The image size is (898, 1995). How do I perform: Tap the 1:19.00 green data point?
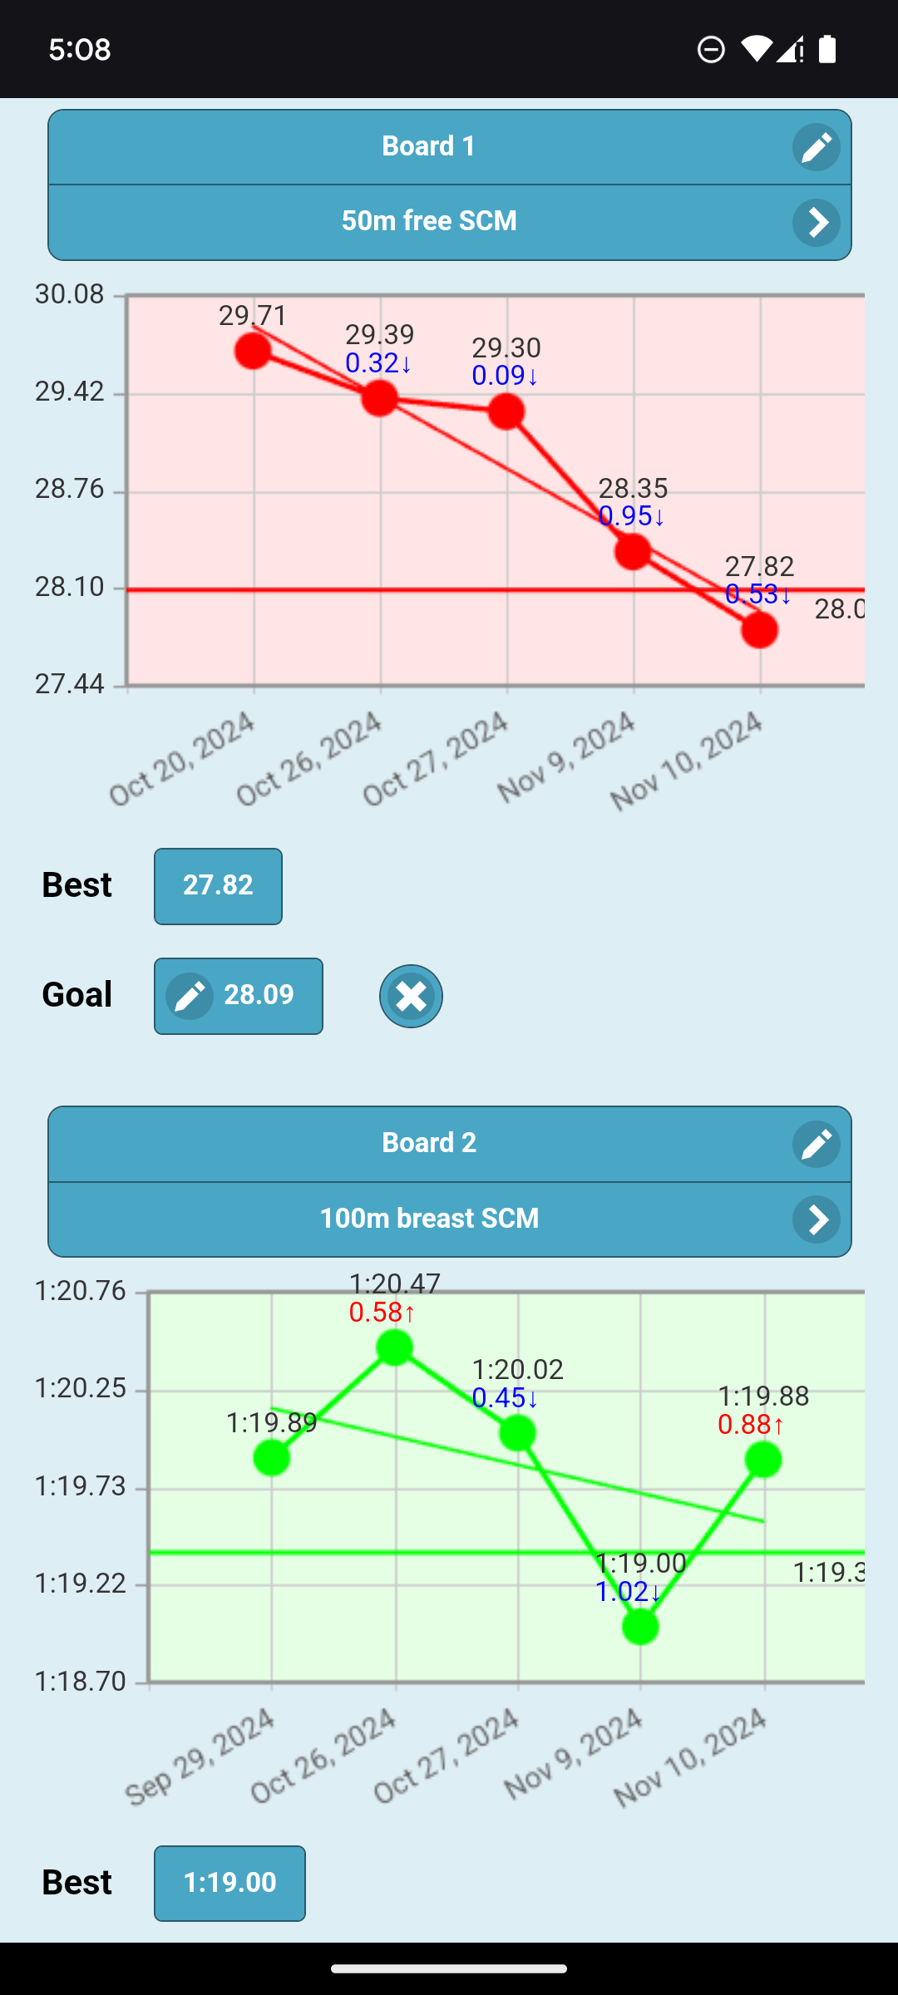[640, 1627]
